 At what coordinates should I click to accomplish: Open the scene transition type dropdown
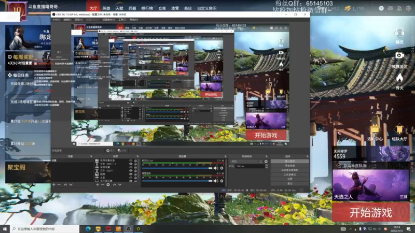(x=246, y=162)
